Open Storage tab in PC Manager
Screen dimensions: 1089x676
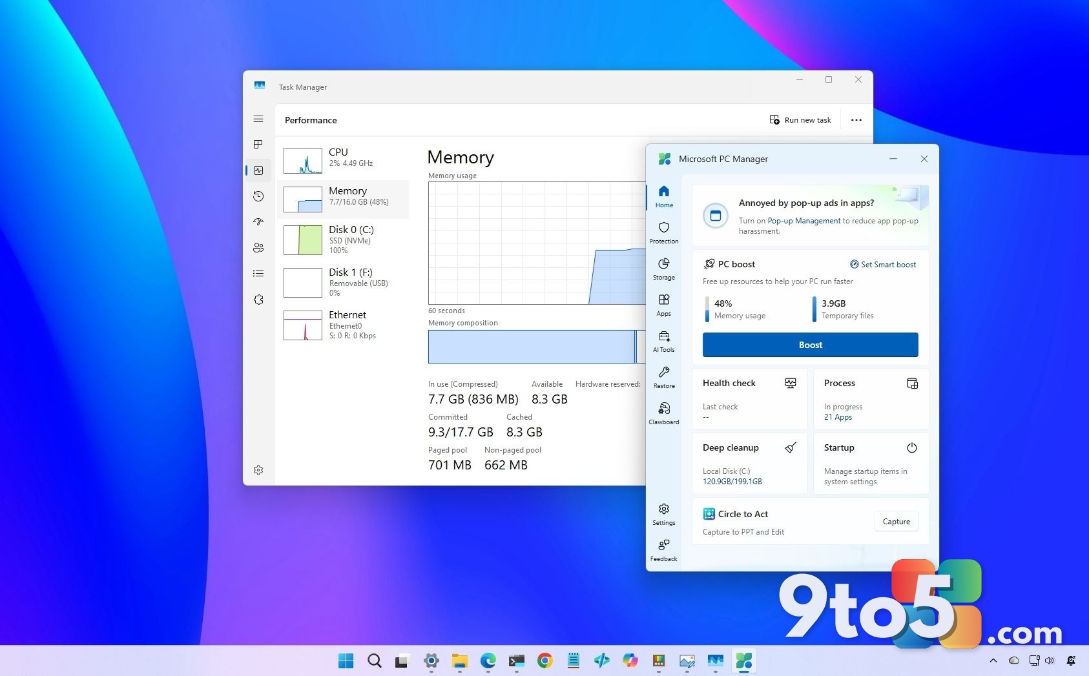(x=664, y=269)
